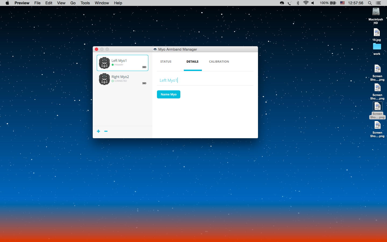Select the Right Myo2 name in the device list

pyautogui.click(x=120, y=77)
